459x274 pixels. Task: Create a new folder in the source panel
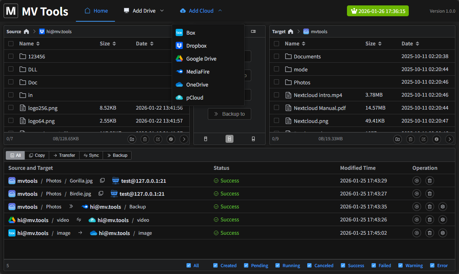point(132,139)
